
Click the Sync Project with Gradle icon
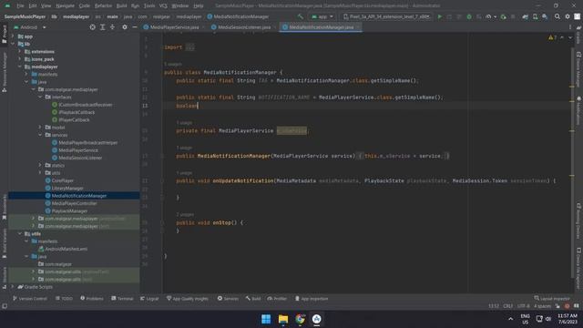click(x=525, y=16)
